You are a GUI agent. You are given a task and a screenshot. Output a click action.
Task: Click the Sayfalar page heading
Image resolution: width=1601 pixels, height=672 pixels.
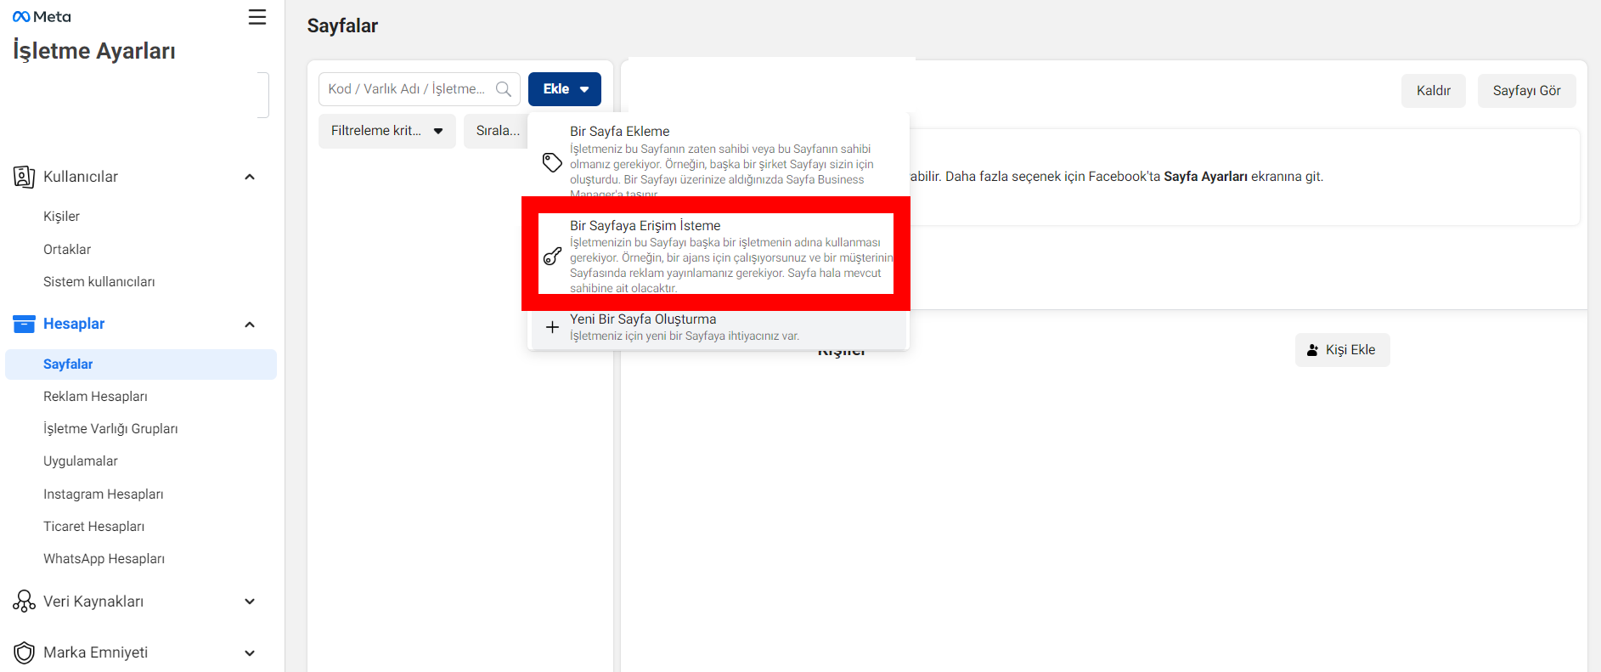[342, 26]
